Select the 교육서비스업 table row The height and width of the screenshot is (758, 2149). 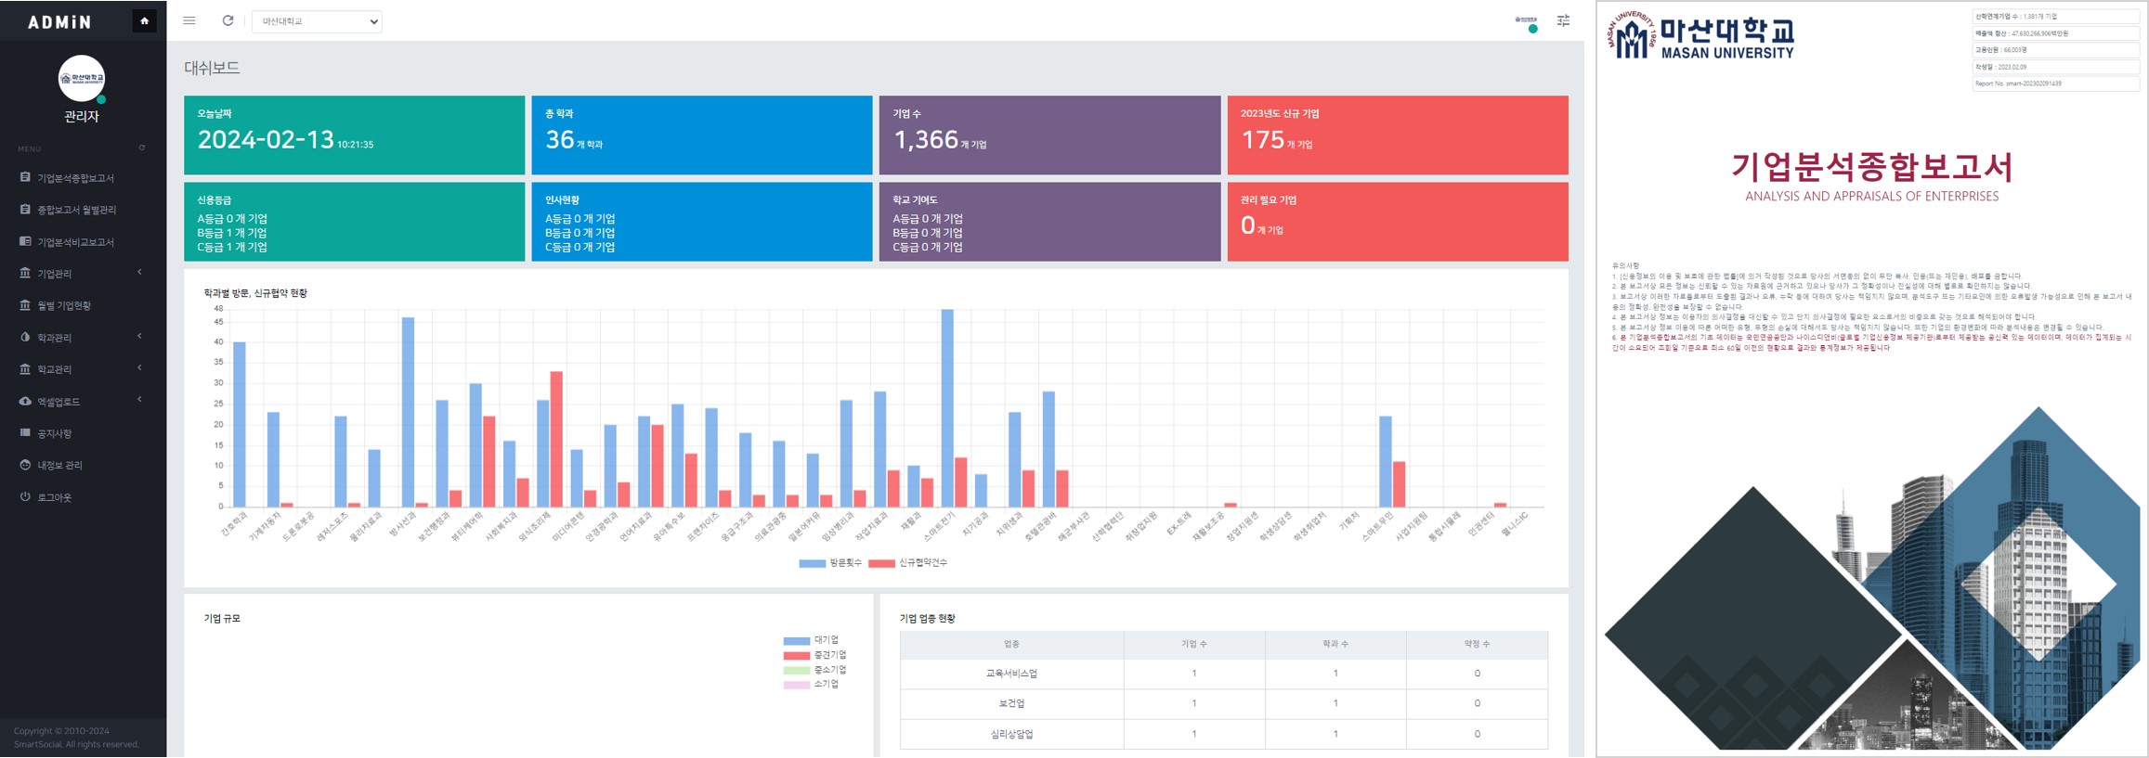click(x=1223, y=674)
